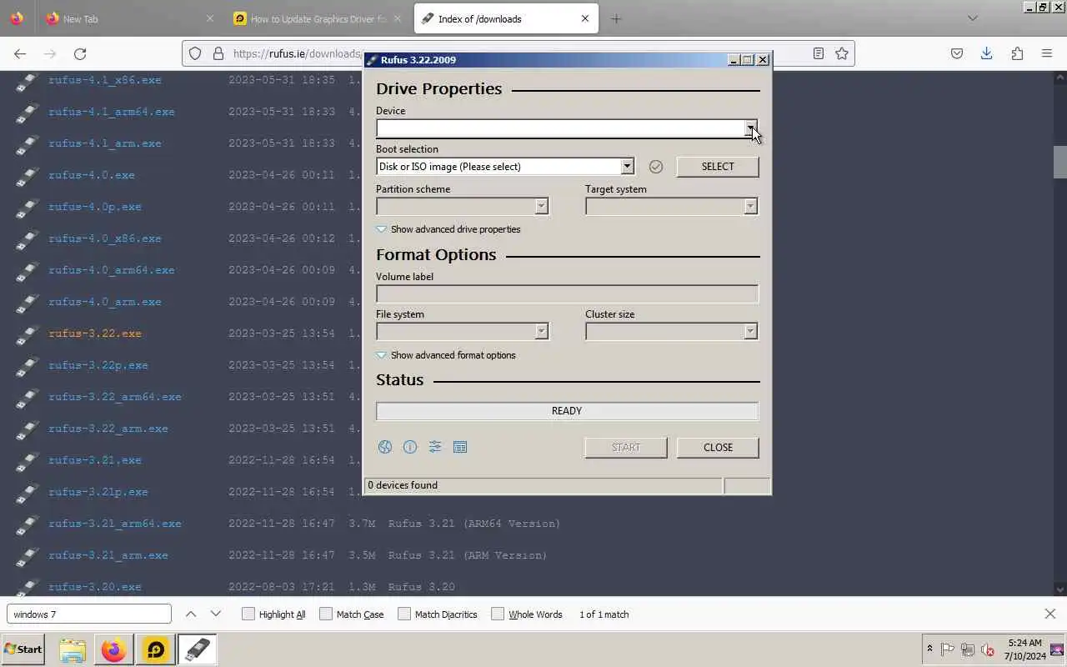Viewport: 1067px width, 667px height.
Task: Open a new tab with plus button
Action: pos(616,18)
